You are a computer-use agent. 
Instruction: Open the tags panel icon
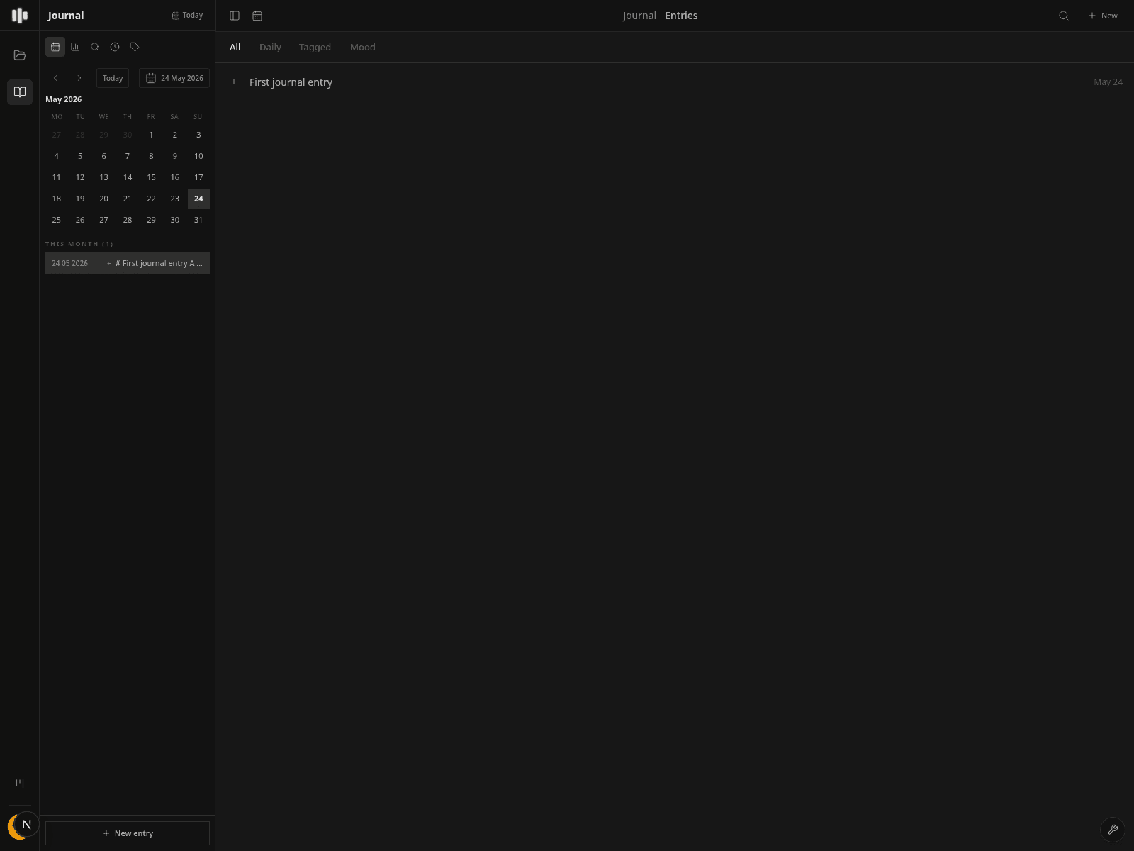point(135,47)
